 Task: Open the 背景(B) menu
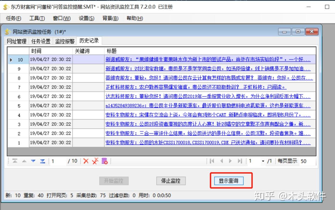click(x=110, y=18)
